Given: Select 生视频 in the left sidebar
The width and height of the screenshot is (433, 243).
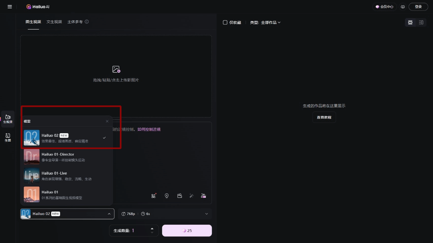Looking at the screenshot, I should [x=8, y=119].
